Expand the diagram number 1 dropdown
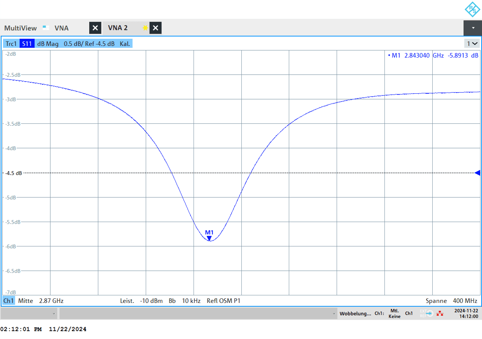This screenshot has width=482, height=339. coord(473,44)
